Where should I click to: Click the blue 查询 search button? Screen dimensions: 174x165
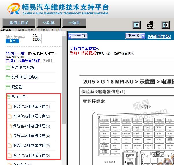(12, 41)
